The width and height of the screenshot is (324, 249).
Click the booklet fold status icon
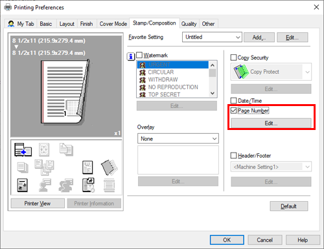coord(109,168)
